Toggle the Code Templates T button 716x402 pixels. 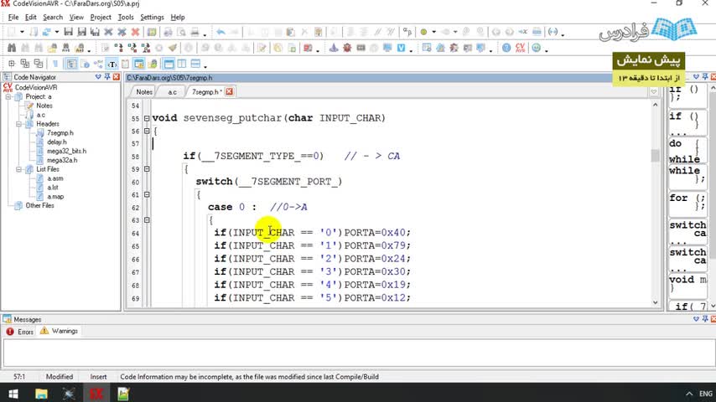[x=112, y=64]
